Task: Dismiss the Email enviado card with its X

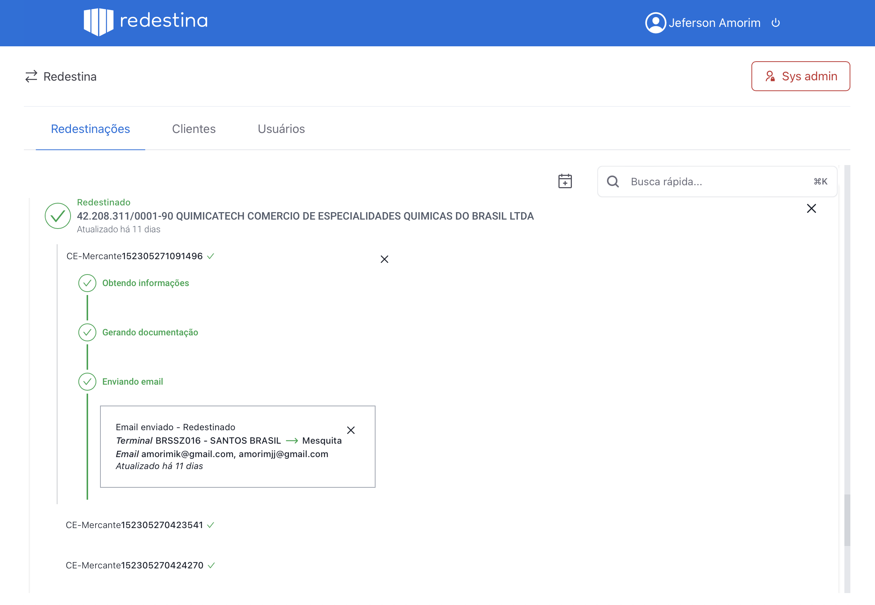Action: tap(351, 430)
